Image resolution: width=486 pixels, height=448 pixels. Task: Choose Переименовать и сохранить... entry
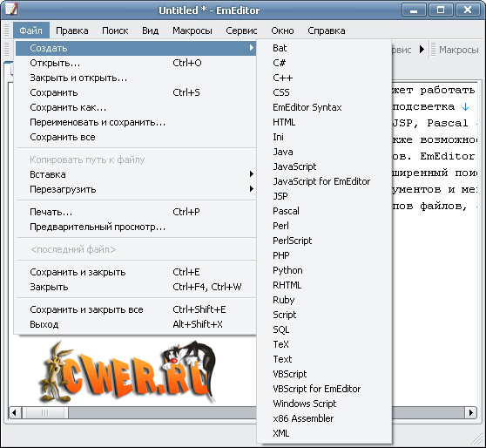tap(136, 122)
